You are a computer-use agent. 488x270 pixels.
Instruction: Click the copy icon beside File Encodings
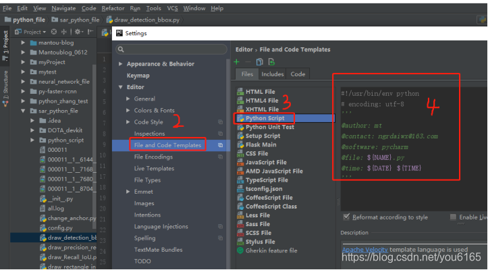(220, 157)
